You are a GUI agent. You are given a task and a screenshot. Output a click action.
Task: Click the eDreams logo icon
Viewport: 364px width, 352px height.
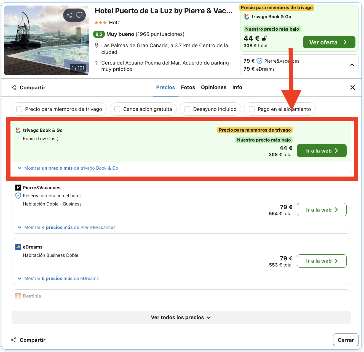[18, 247]
